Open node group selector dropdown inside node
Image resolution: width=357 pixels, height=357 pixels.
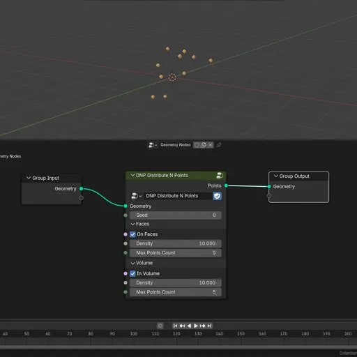point(137,196)
